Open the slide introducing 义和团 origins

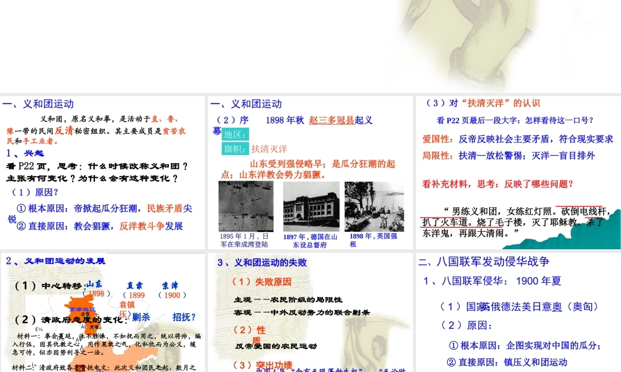click(x=102, y=172)
